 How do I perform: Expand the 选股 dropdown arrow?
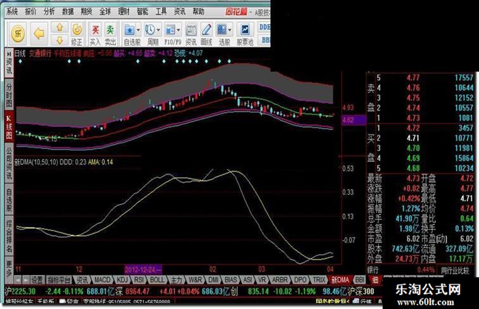click(230, 30)
